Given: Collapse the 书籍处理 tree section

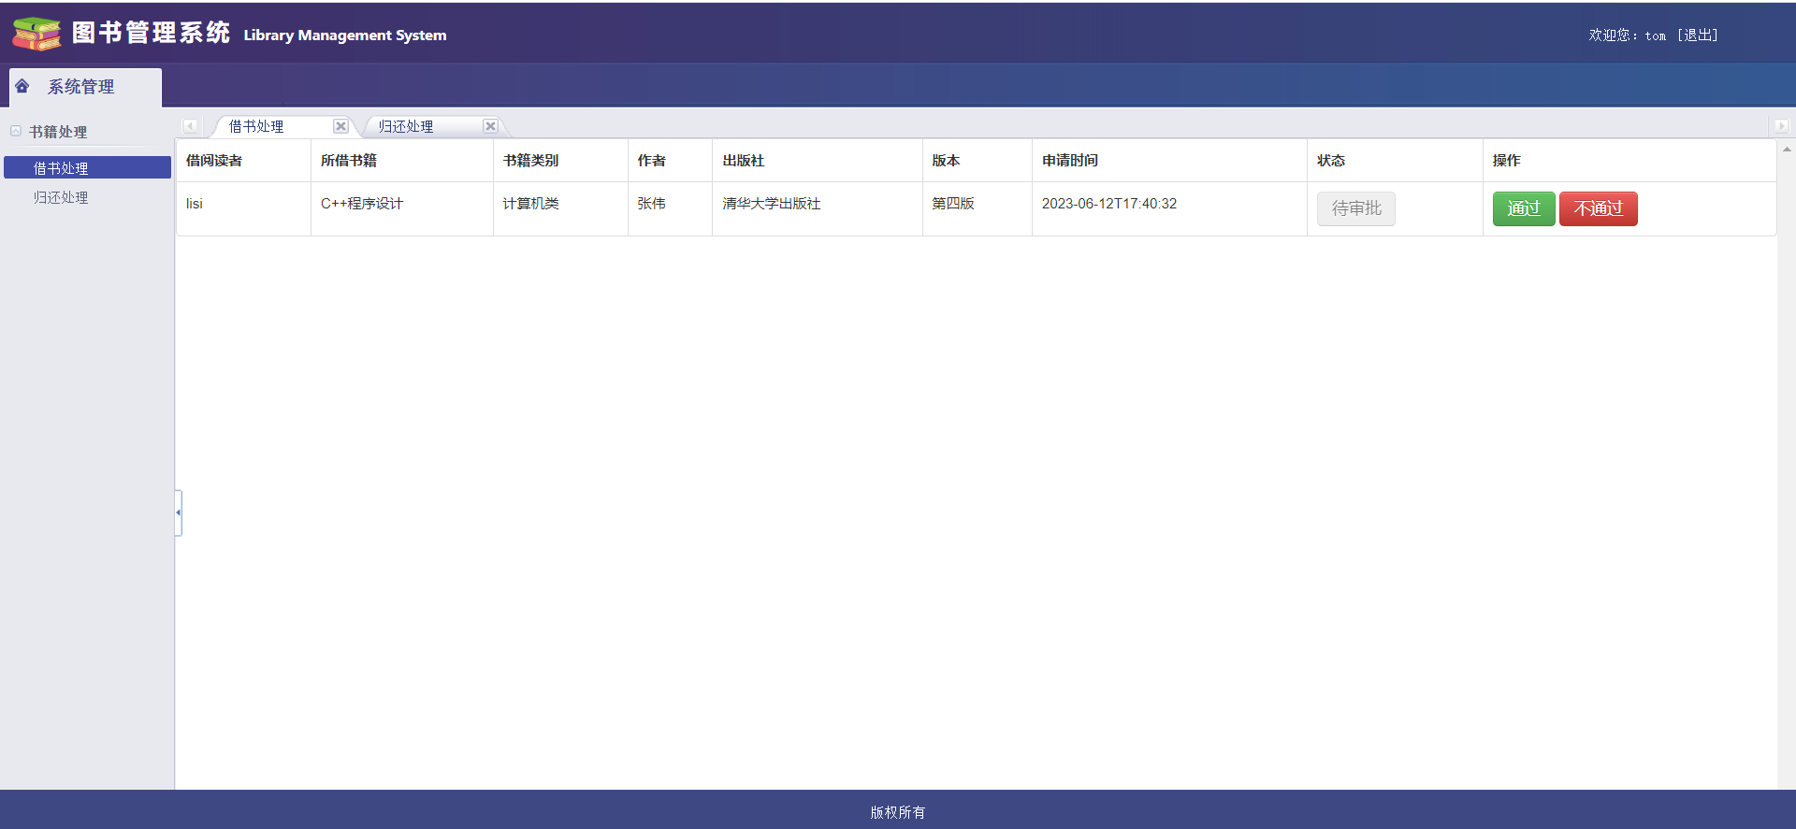Looking at the screenshot, I should [x=16, y=132].
